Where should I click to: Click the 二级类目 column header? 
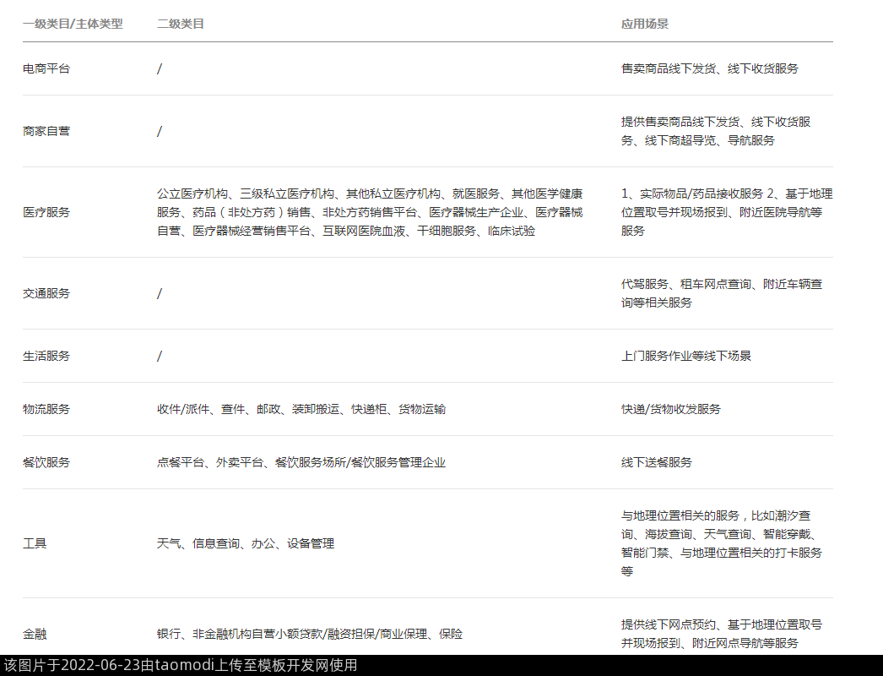coord(181,25)
